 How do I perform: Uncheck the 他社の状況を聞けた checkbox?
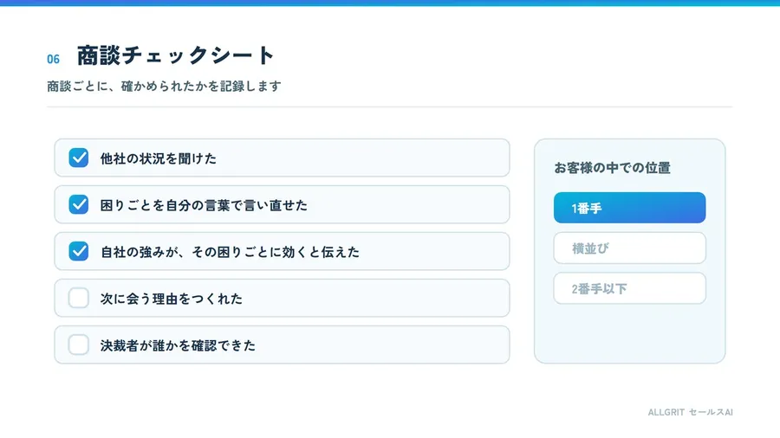(79, 158)
